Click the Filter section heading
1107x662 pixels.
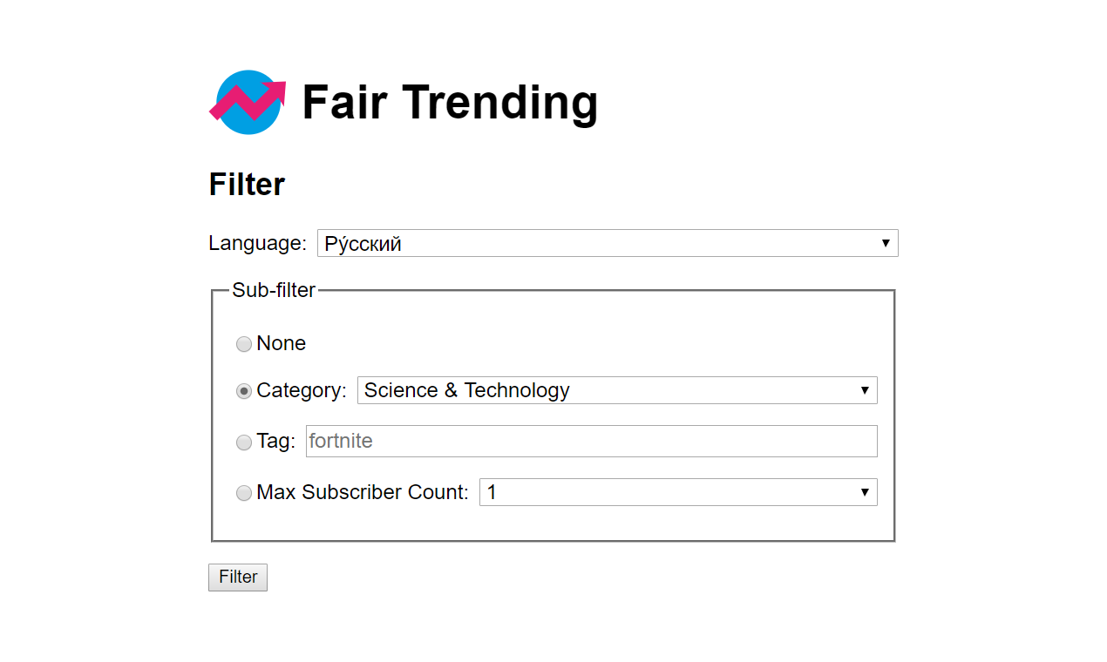246,184
